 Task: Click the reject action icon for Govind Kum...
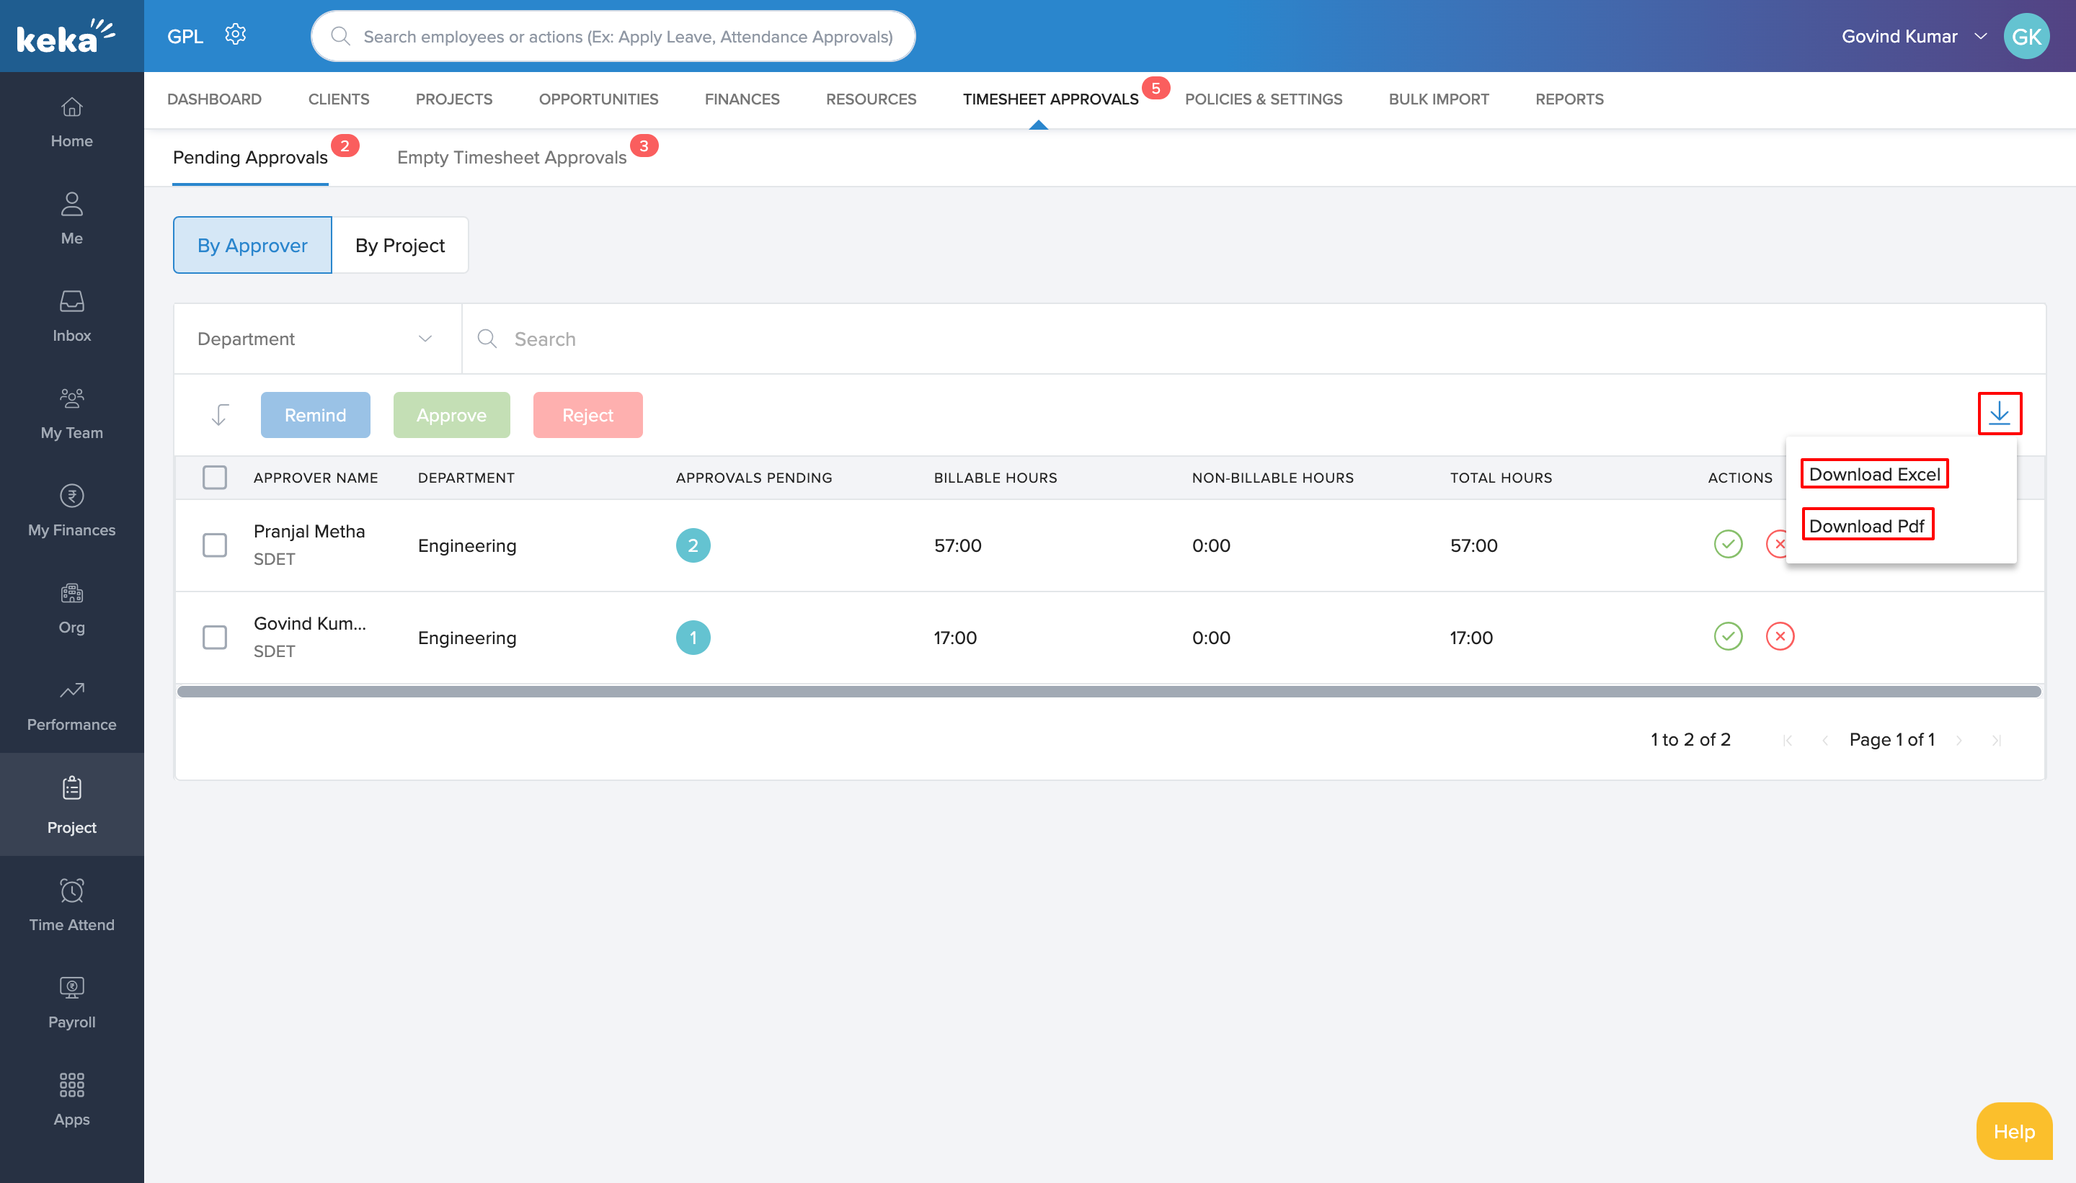click(1780, 635)
